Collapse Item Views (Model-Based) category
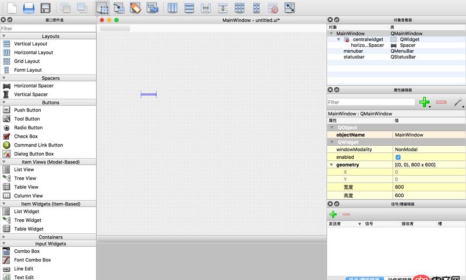Screen dimensions: 466x280 4,162
